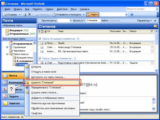Click envelope icon of Прайс message
Viewport: 160px width, 120px height.
pos(42,43)
